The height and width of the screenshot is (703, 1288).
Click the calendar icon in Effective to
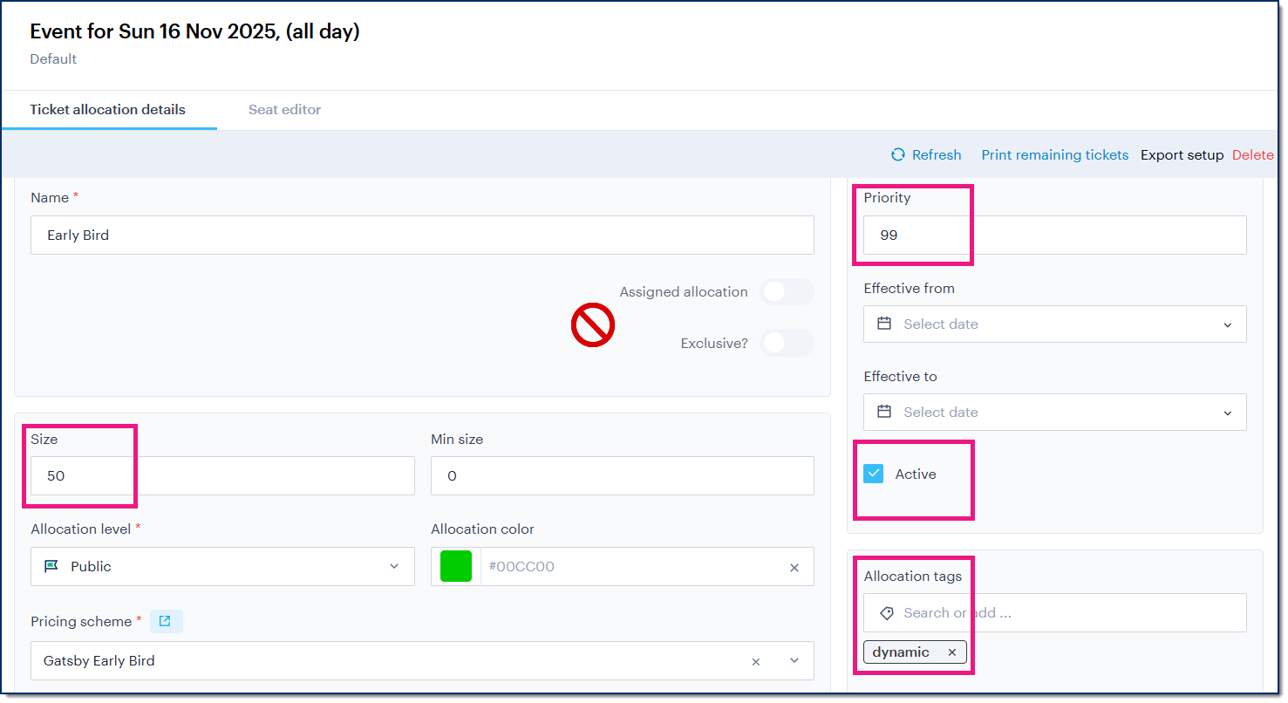tap(884, 412)
